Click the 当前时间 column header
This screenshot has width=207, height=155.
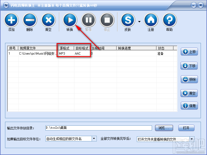(103, 48)
